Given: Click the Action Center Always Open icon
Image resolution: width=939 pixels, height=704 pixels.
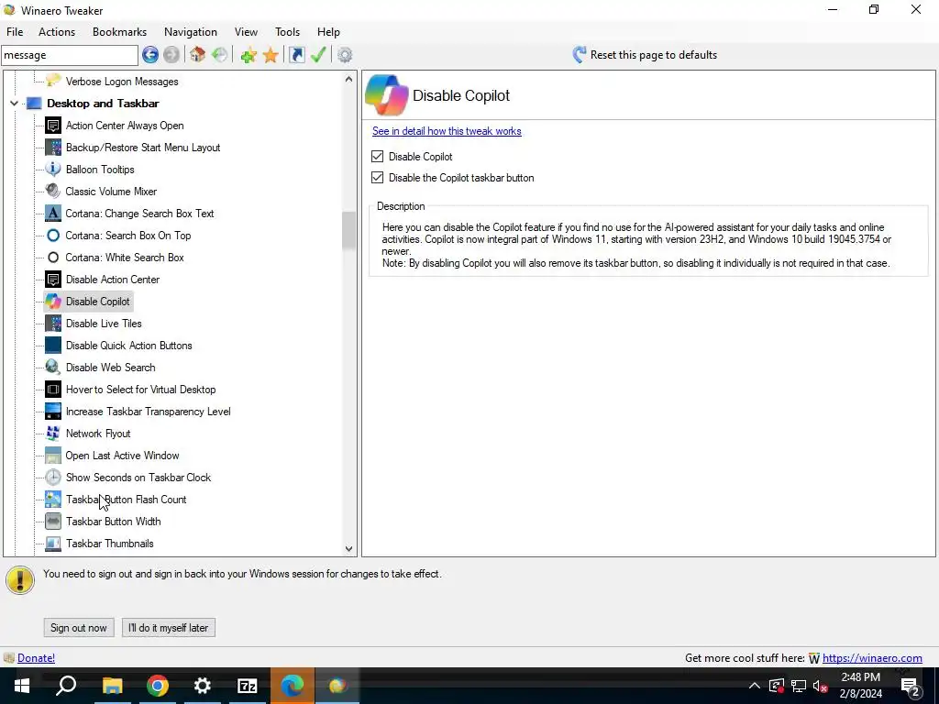Looking at the screenshot, I should pyautogui.click(x=53, y=126).
